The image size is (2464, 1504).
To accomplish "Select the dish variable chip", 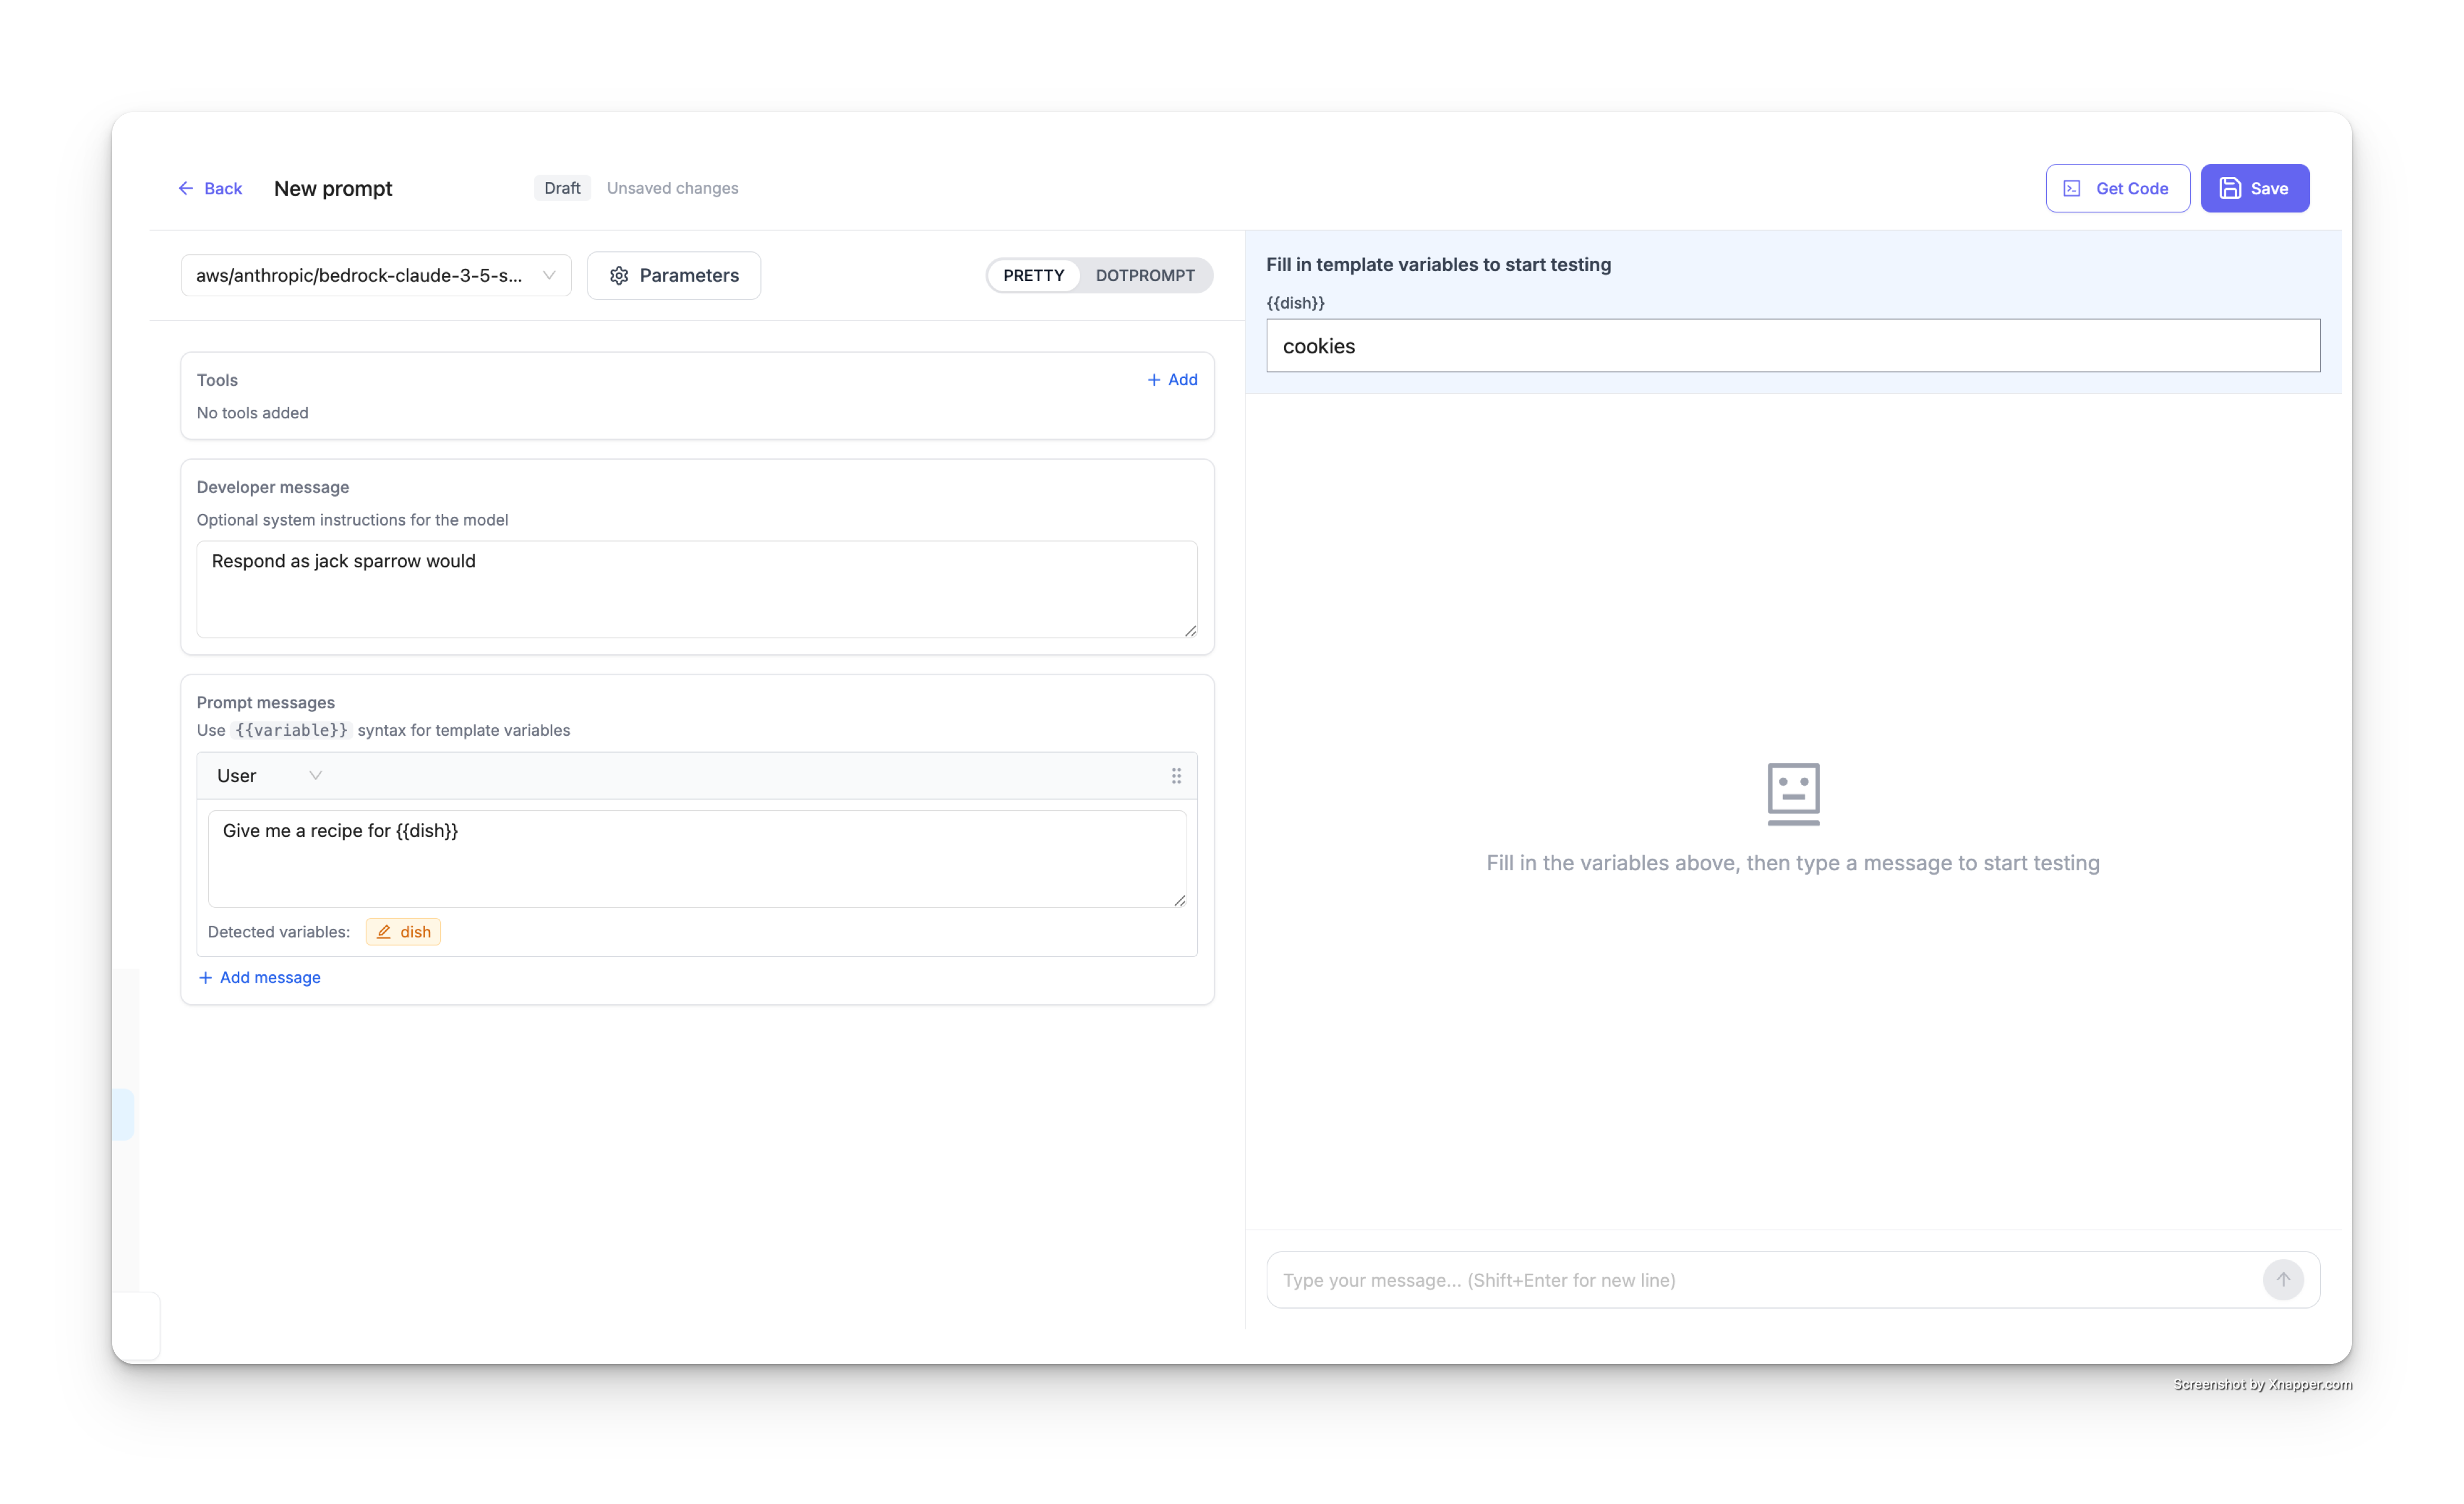I will click(x=403, y=931).
